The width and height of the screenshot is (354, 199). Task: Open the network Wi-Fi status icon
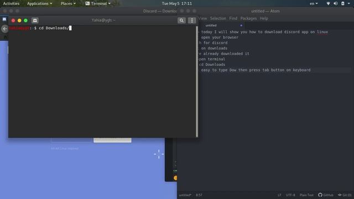tap(328, 4)
